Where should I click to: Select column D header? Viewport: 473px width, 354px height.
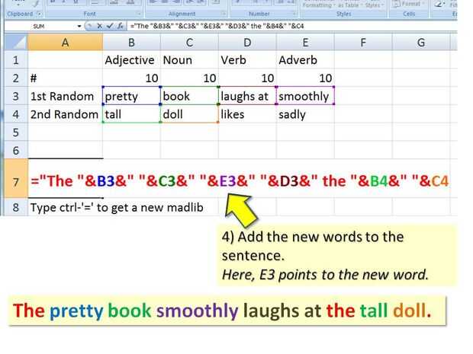coord(246,43)
